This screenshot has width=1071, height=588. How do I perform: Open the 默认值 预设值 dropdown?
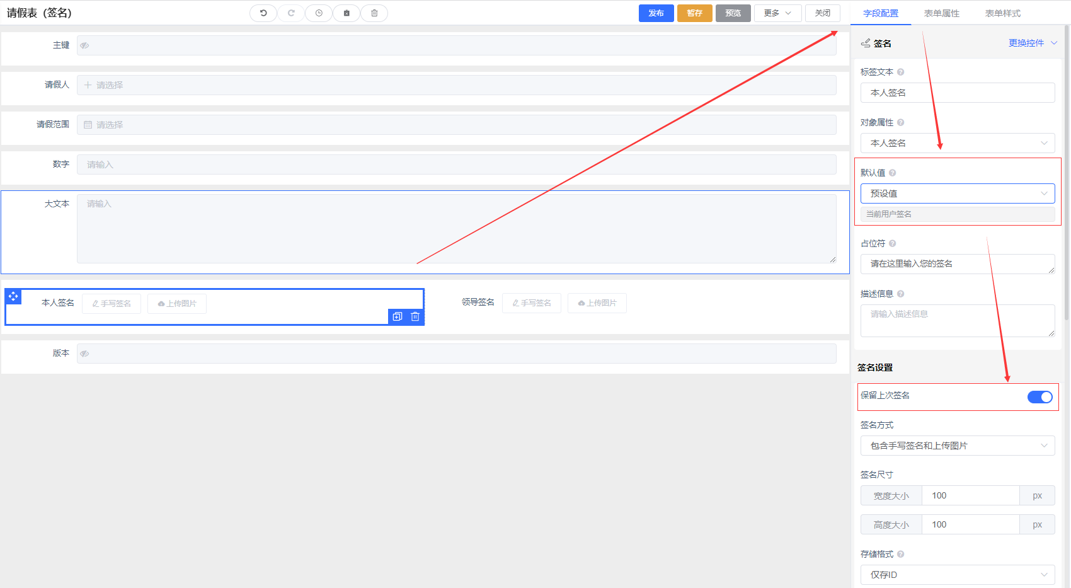[x=957, y=193]
